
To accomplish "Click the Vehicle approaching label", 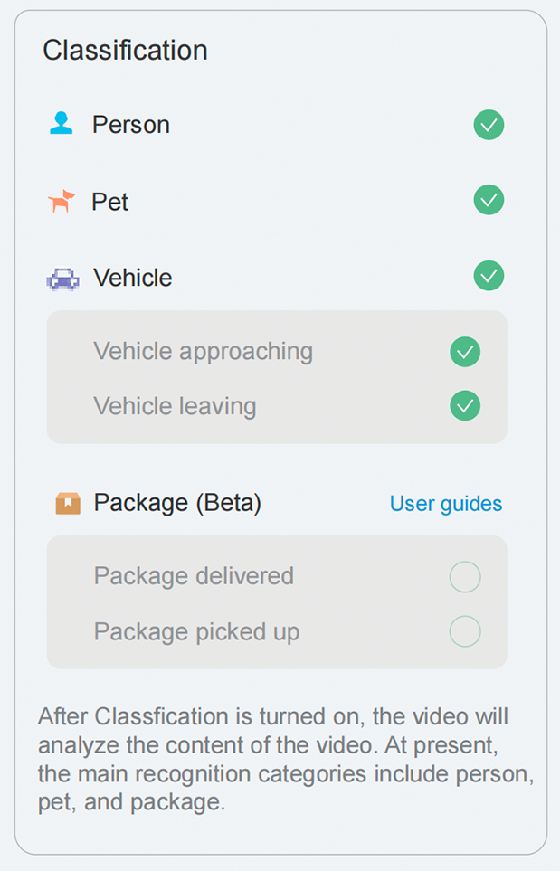I will (204, 352).
